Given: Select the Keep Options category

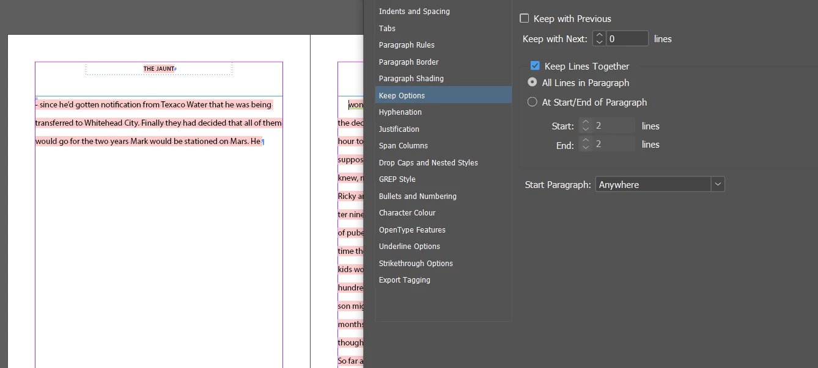Looking at the screenshot, I should 443,95.
